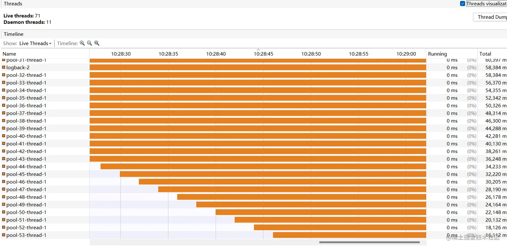Screen dimensions: 507x248
Task: Select the pool-37-thread-1 thread name
Action: tap(26, 113)
